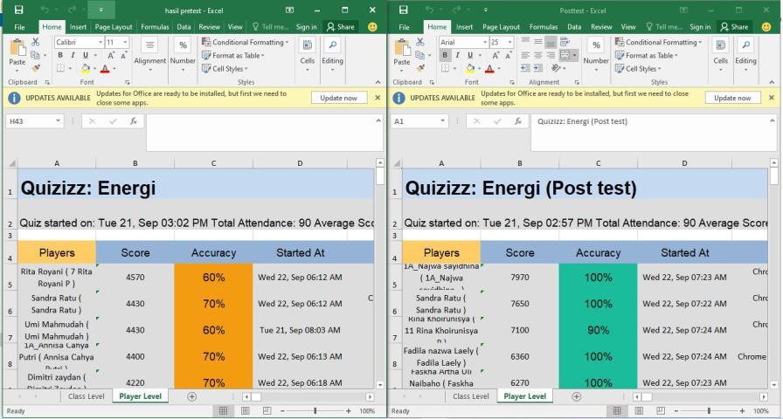Open Data tab in hasil pretest window

click(x=184, y=27)
